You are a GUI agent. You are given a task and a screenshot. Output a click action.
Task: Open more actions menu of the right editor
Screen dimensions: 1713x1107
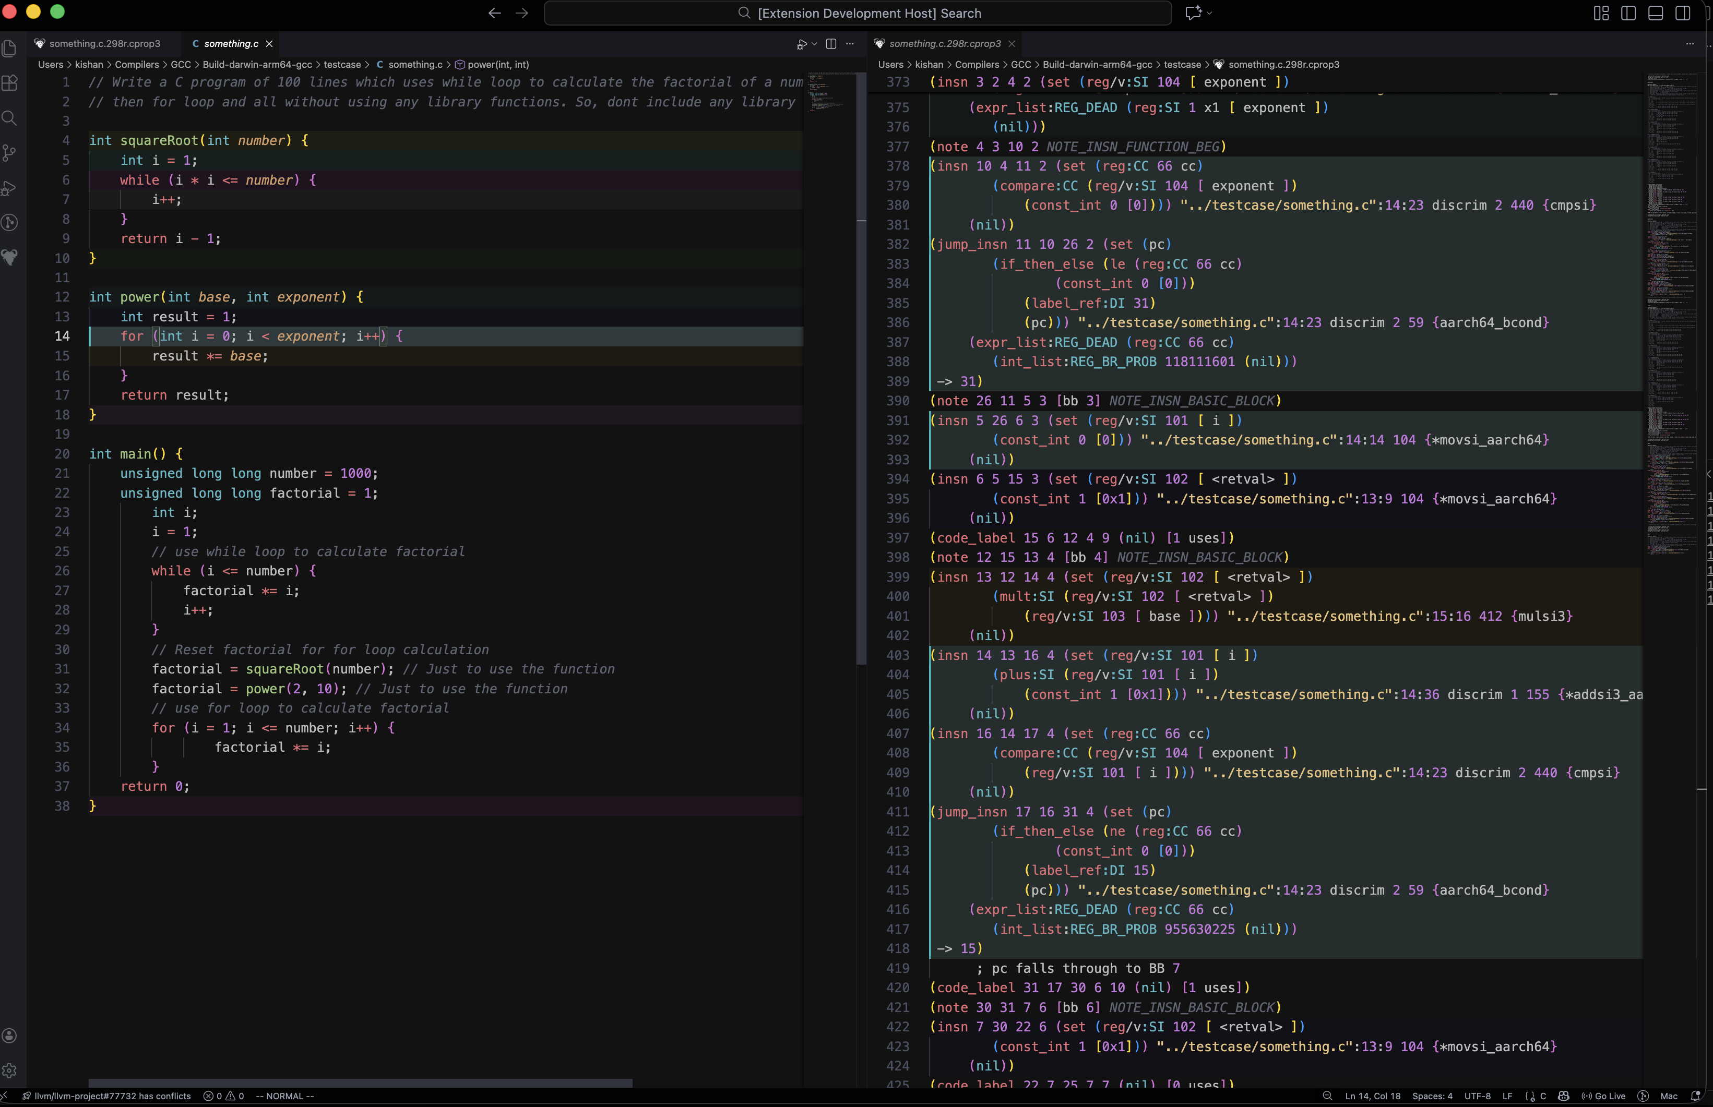click(x=1691, y=44)
